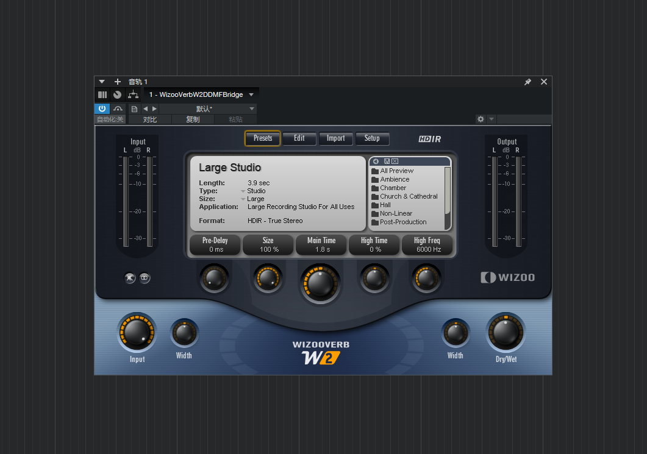647x454 pixels.
Task: Open the Setup tab
Action: pos(373,138)
